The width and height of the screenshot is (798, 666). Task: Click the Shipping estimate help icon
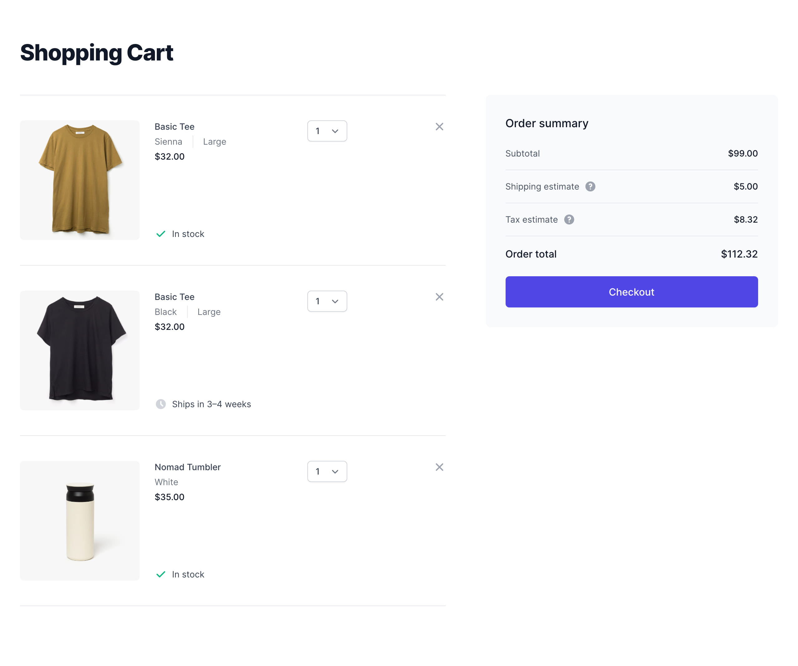click(x=590, y=187)
